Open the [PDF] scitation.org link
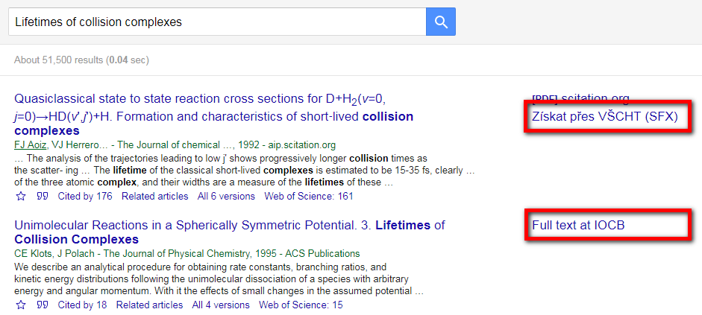 (x=580, y=98)
